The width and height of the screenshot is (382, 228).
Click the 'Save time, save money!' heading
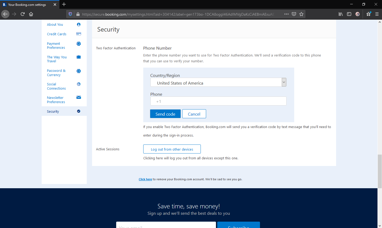(x=189, y=206)
